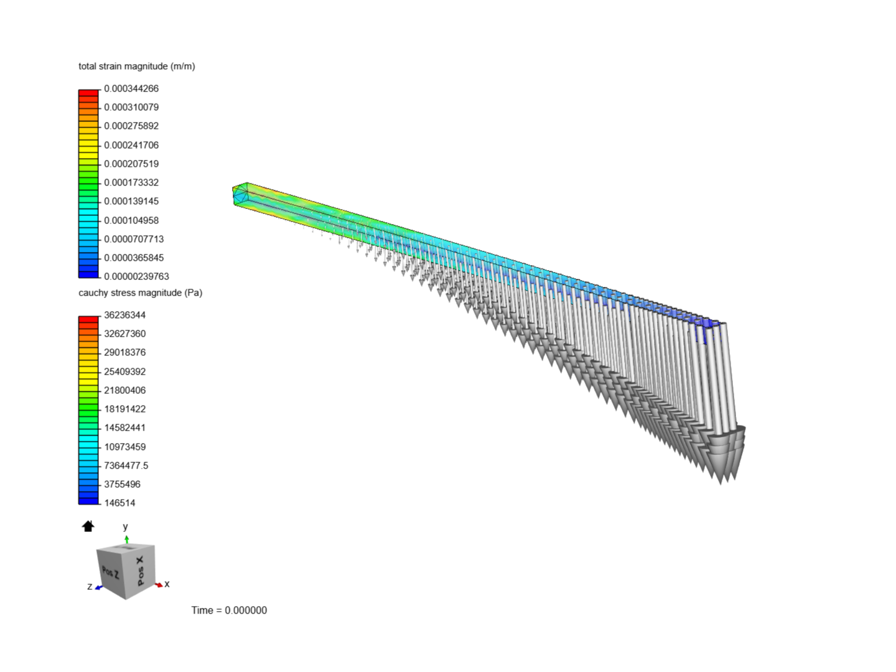Click the maximum strain value 0.000344266

pyautogui.click(x=131, y=88)
